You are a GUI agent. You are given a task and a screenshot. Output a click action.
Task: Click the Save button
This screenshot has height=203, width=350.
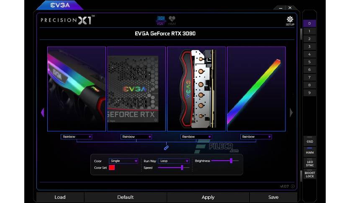(273, 197)
